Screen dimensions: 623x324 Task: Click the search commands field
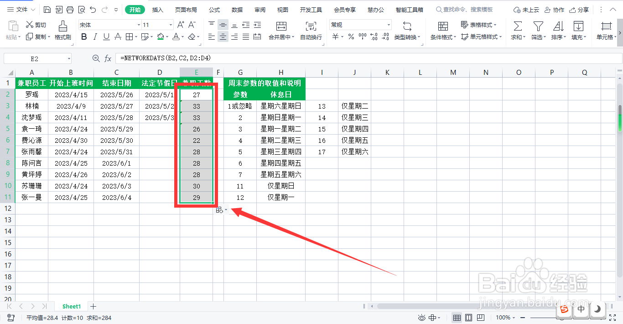[x=465, y=10]
